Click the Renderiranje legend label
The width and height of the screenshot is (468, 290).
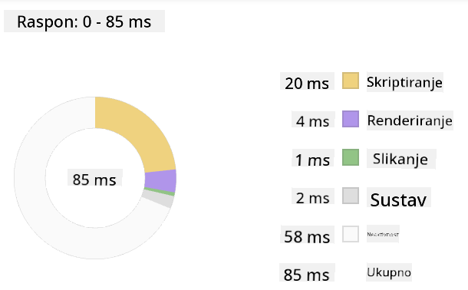tap(410, 120)
